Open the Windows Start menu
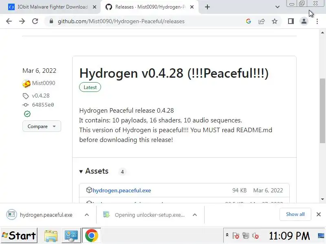Viewport: 326px width, 244px height. [x=19, y=235]
